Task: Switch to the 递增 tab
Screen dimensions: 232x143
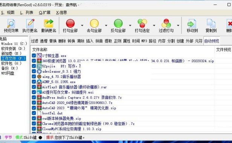Action: point(44,41)
